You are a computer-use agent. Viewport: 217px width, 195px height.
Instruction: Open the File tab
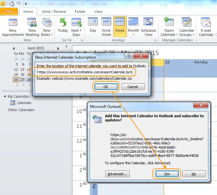click(9, 12)
